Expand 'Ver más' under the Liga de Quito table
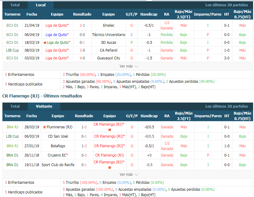This screenshot has width=254, height=197. [129, 66]
